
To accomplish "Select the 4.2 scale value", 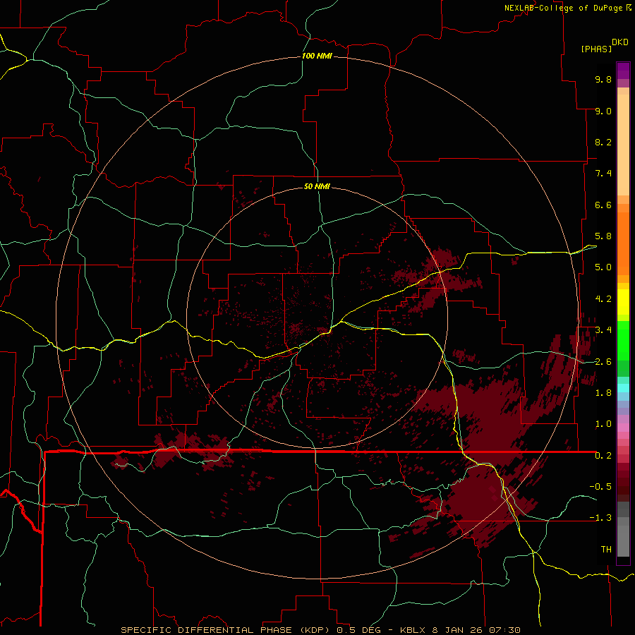I will pos(603,299).
